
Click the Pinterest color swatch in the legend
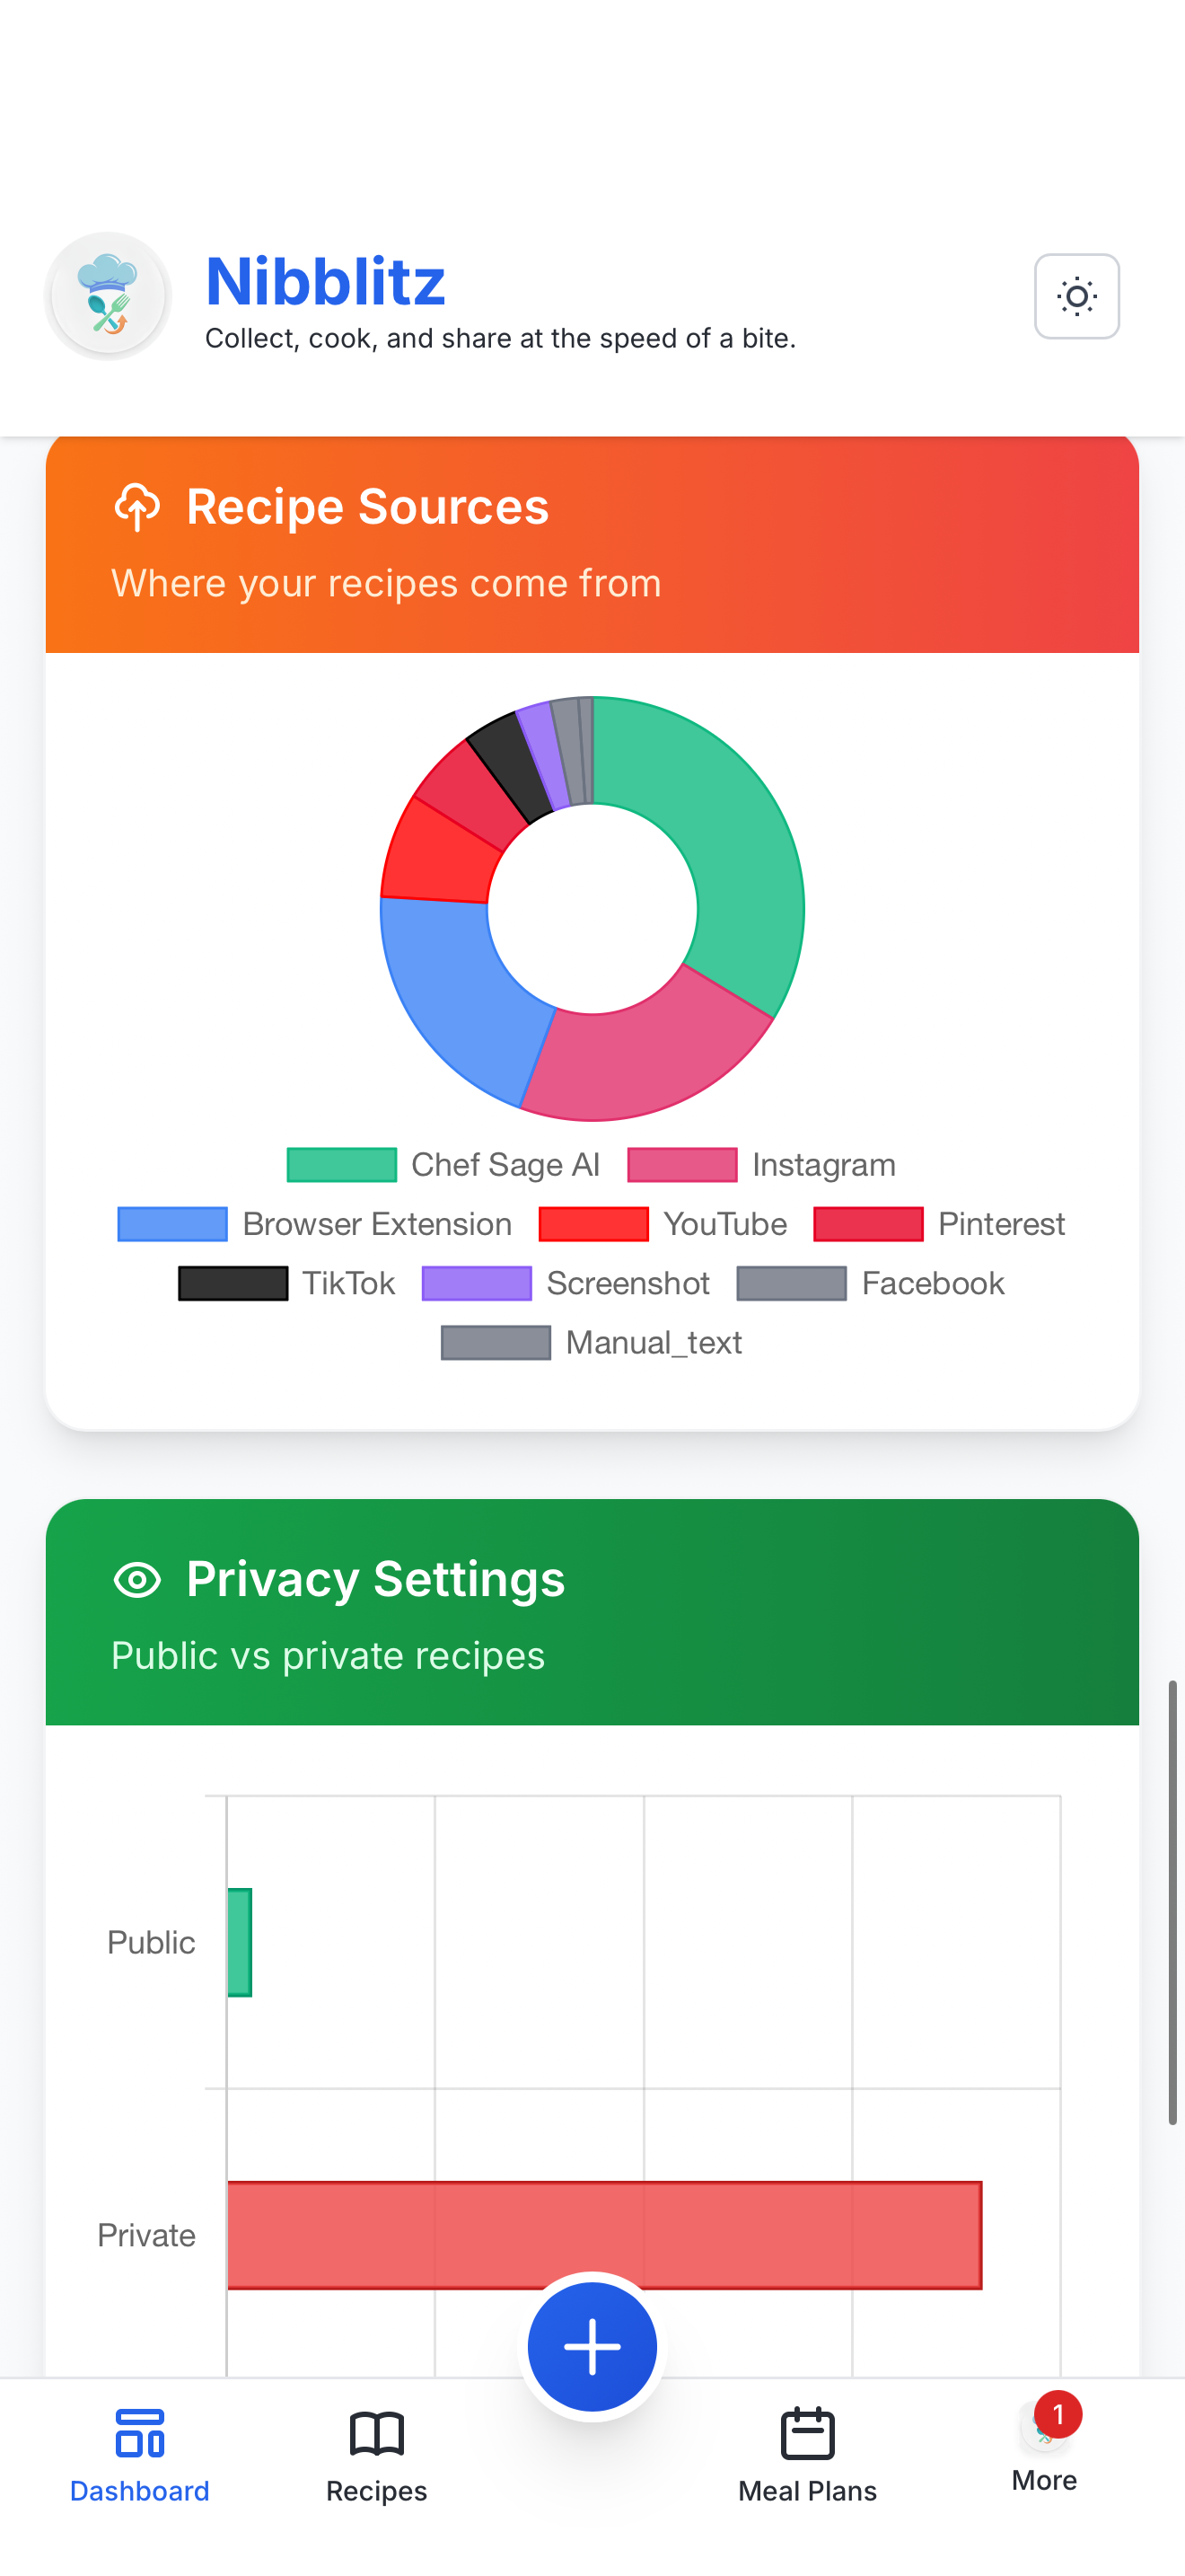tap(868, 1223)
